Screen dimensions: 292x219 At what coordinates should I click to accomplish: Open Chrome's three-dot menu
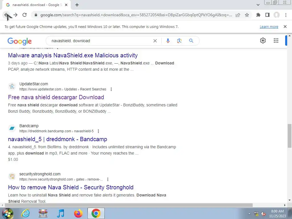pos(286,15)
